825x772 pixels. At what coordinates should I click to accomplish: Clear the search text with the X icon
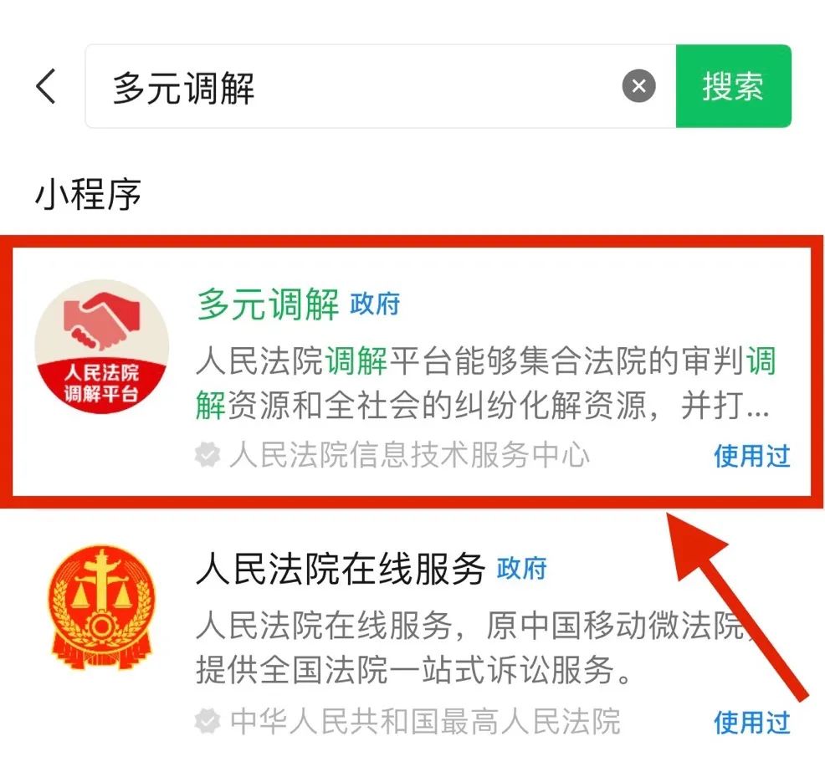(x=638, y=85)
